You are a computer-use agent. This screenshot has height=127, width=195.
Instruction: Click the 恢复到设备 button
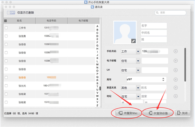coord(158,113)
